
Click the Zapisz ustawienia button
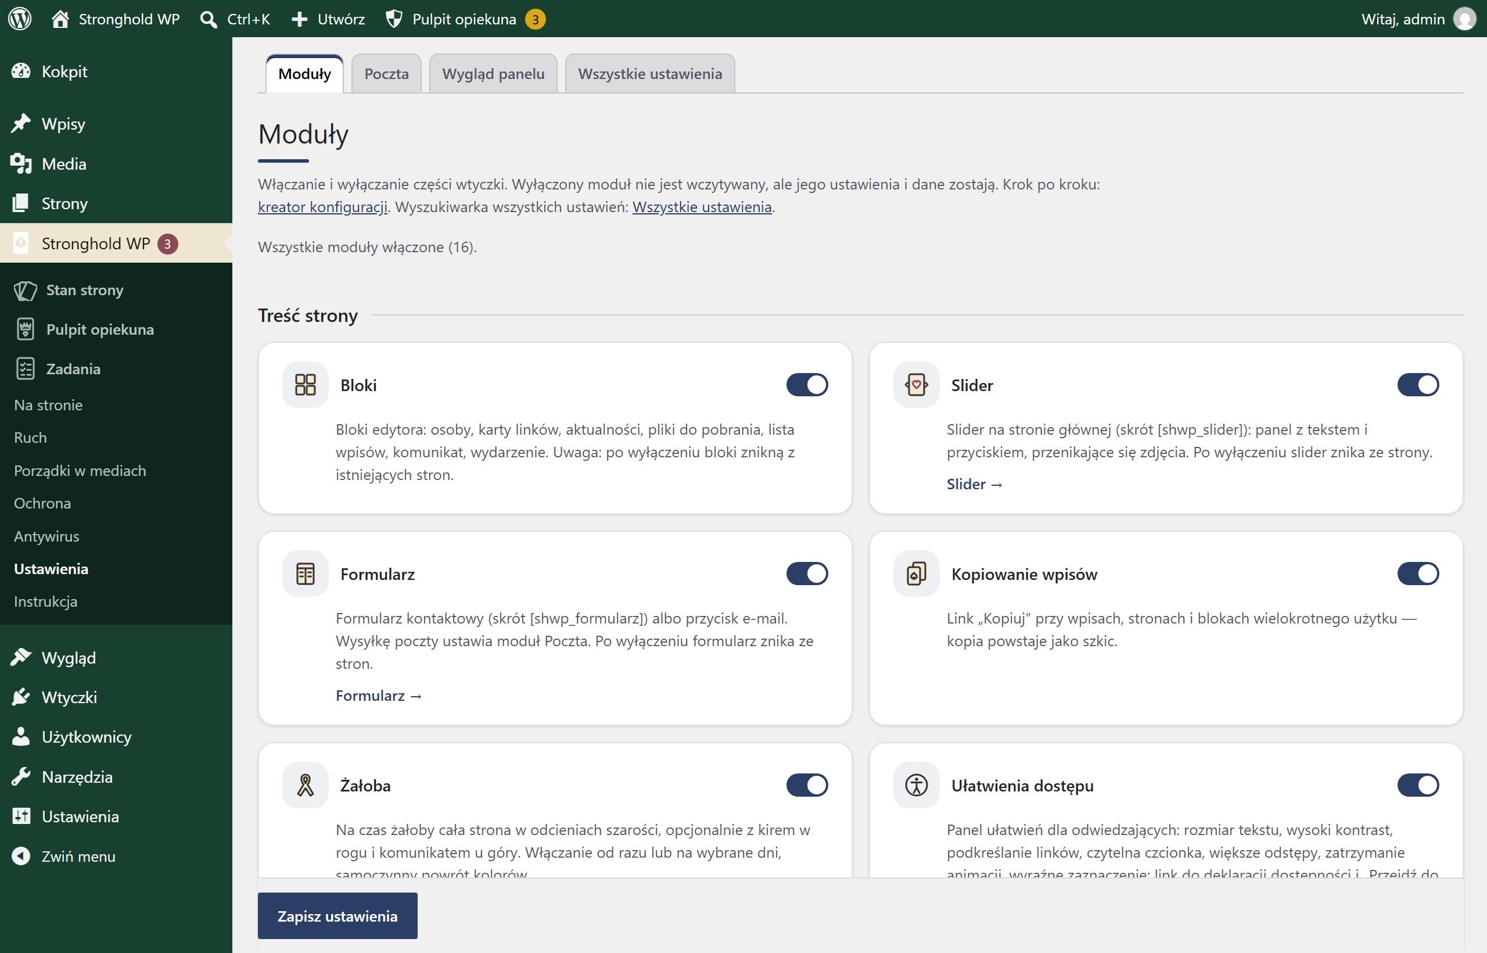337,916
